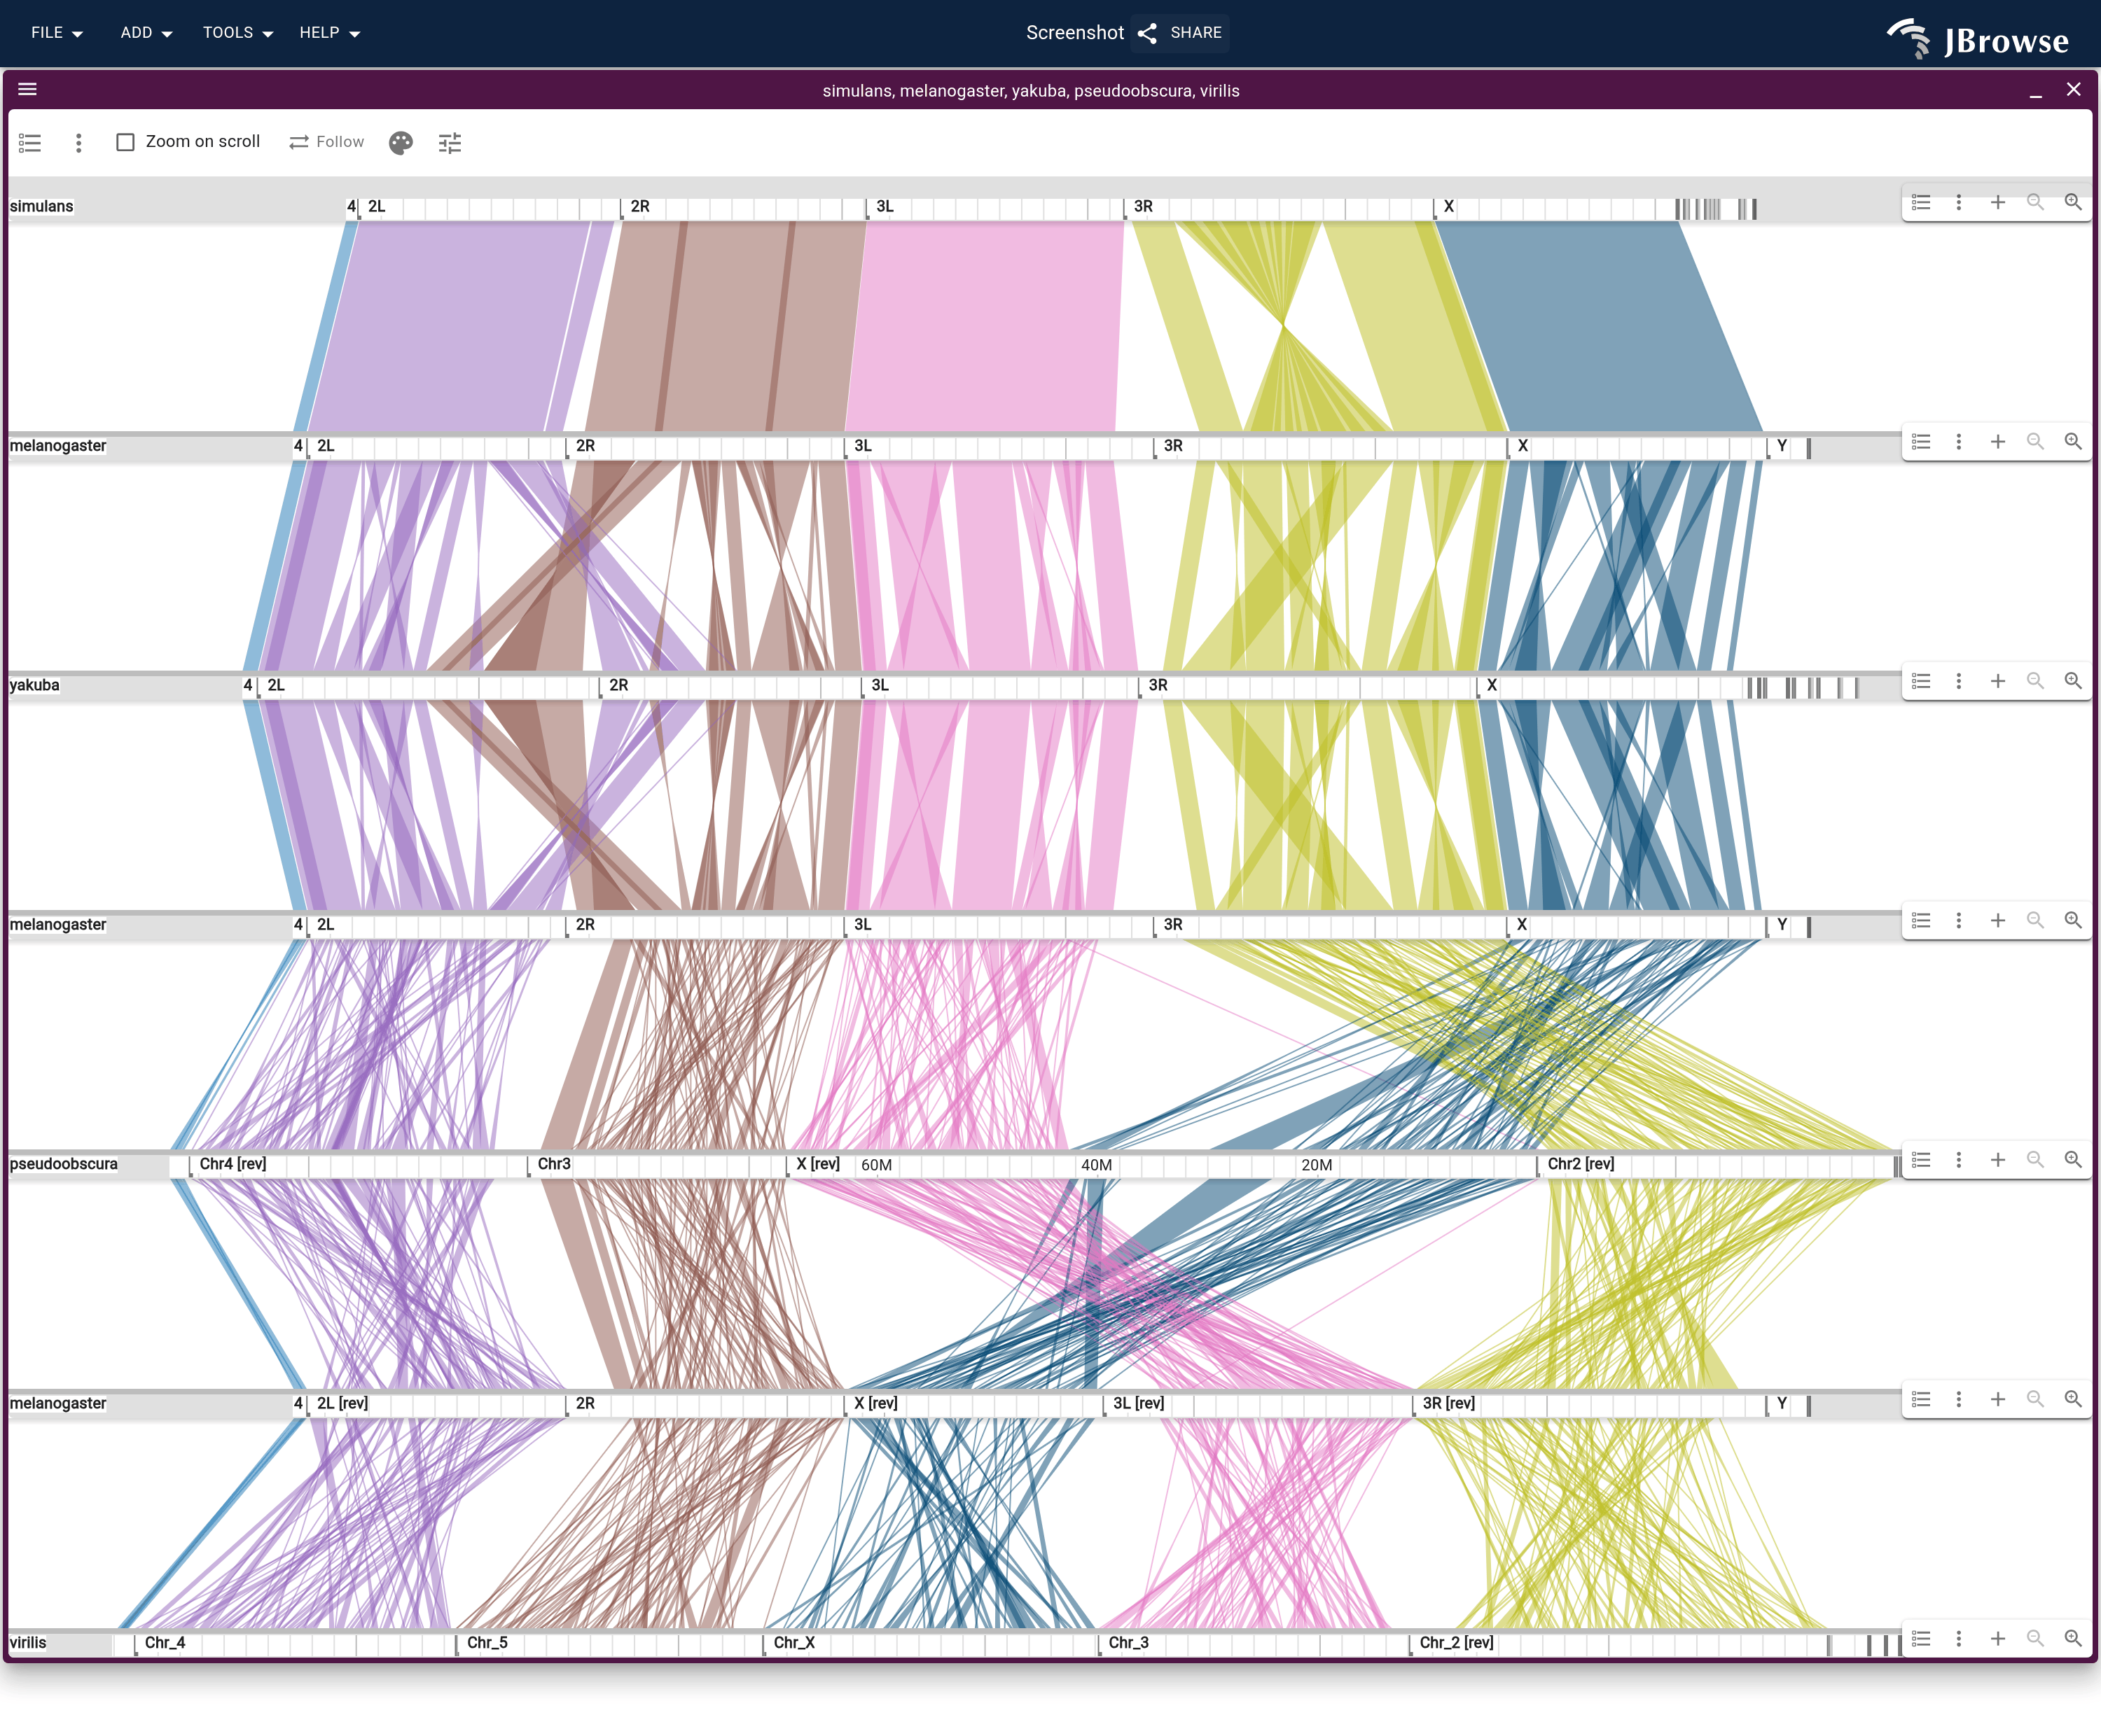Zoom in on the yakuba row

click(2073, 682)
